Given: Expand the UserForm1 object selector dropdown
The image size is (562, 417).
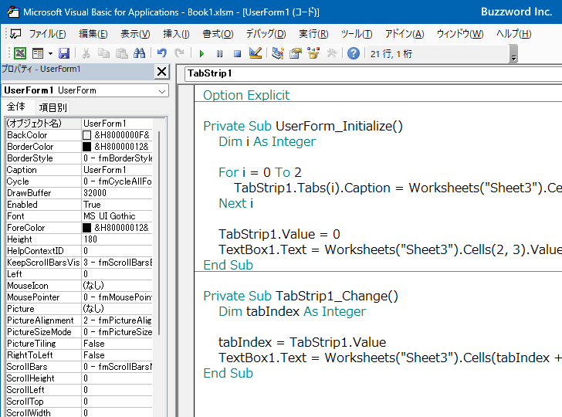Looking at the screenshot, I should point(162,91).
